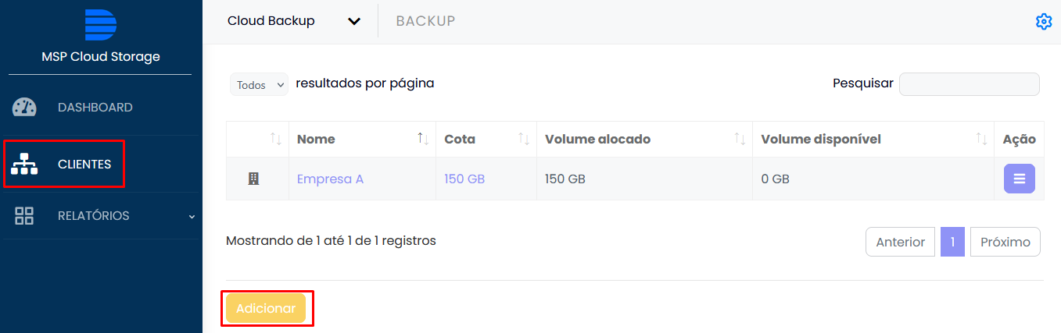Image resolution: width=1061 pixels, height=333 pixels.
Task: Open the Empresa A link
Action: tap(330, 179)
